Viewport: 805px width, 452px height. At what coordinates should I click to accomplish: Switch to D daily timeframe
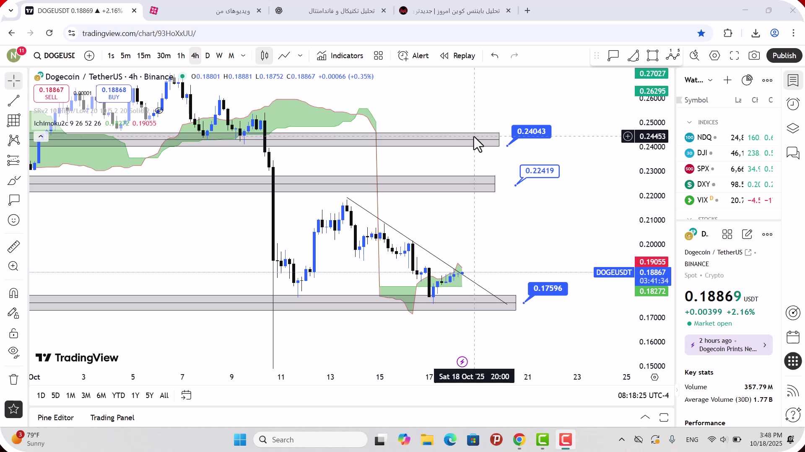[x=208, y=56]
